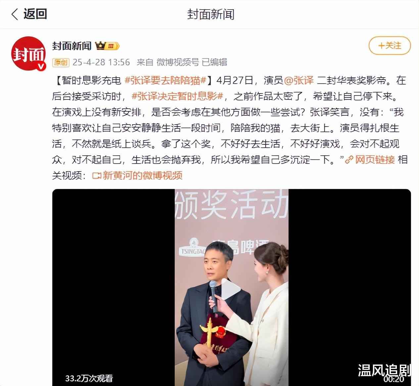Viewport: 419px width, 386px height.
Task: Click the 微博视频号 source label
Action: 178,62
